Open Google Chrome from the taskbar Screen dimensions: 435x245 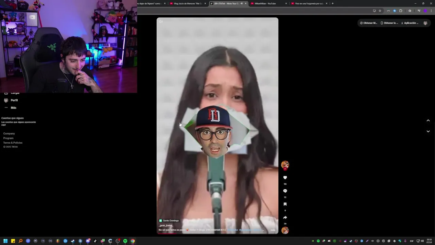[133, 241]
